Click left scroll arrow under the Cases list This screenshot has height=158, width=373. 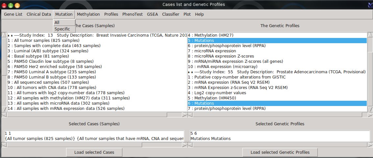[4, 115]
